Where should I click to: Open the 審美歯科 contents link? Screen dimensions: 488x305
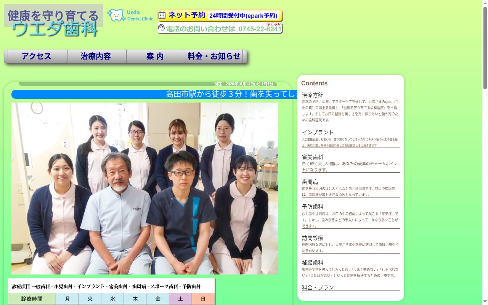313,157
